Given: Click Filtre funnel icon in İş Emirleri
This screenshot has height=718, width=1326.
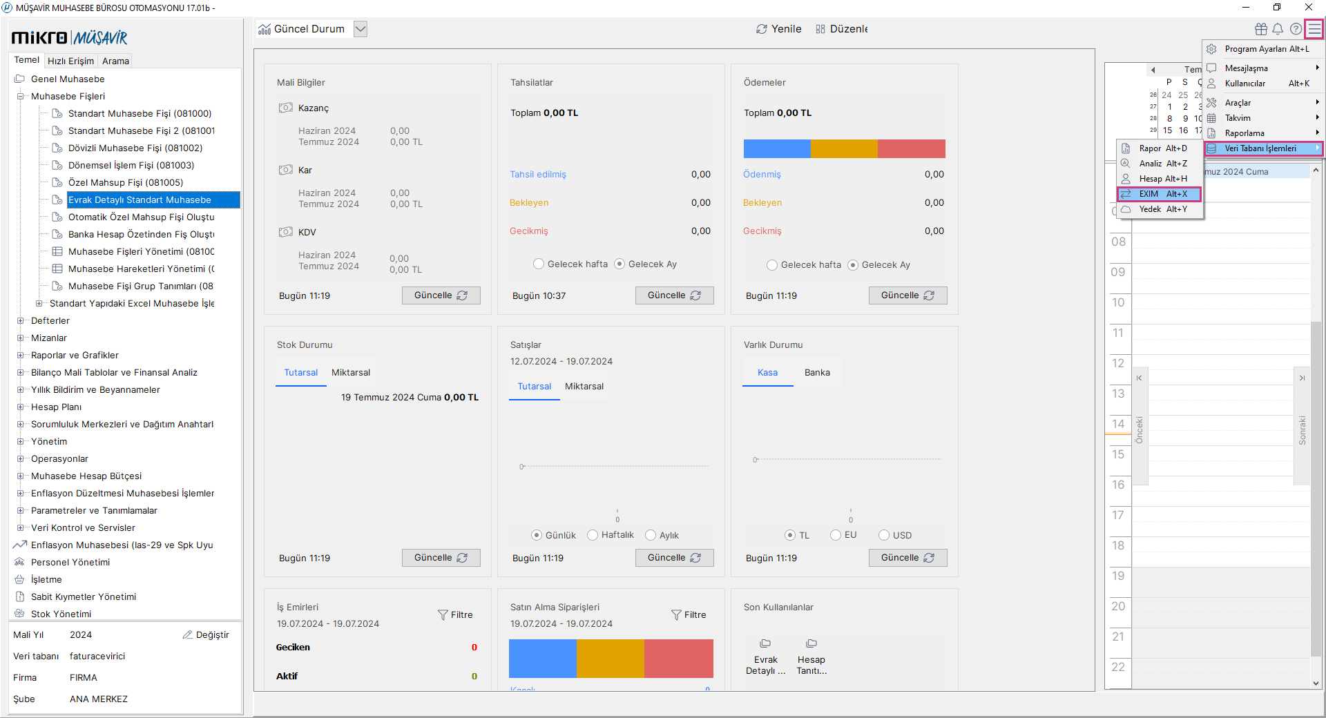Looking at the screenshot, I should tap(443, 614).
